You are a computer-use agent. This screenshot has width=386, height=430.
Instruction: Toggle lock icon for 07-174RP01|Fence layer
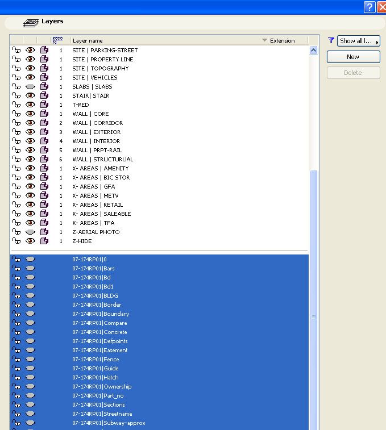point(16,359)
